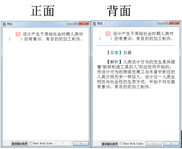182x149 pixels.
Task: Click the 背面 heading above right window
Action: tap(119, 11)
